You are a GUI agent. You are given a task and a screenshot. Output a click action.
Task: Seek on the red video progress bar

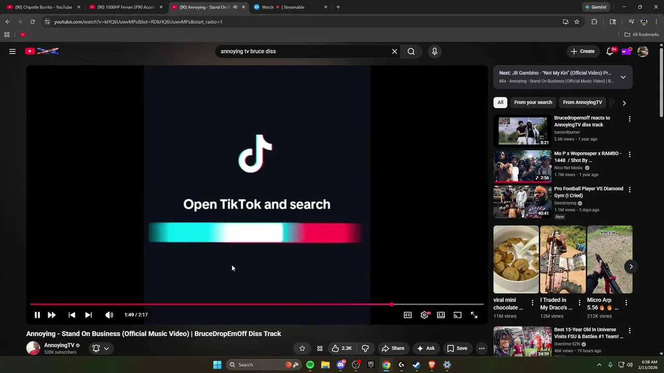pyautogui.click(x=257, y=305)
